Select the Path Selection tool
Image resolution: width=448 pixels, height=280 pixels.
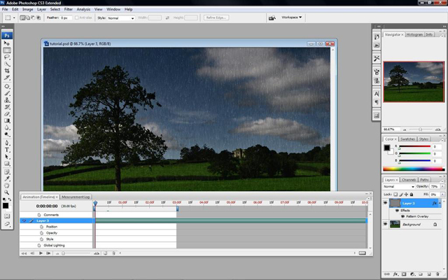[x=7, y=157]
